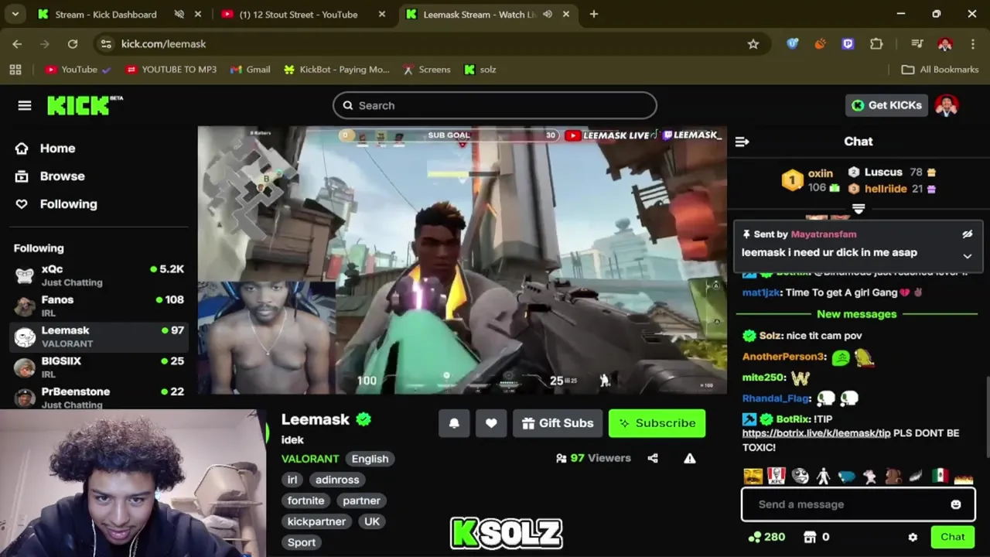990x557 pixels.
Task: Insert the KFC emote into chat
Action: coord(777,476)
